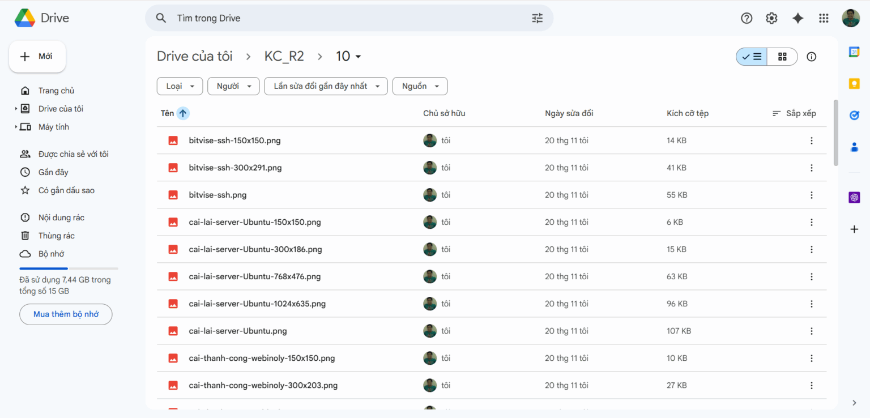This screenshot has width=870, height=418.
Task: Open Google Calendar from the side panel
Action: [855, 52]
